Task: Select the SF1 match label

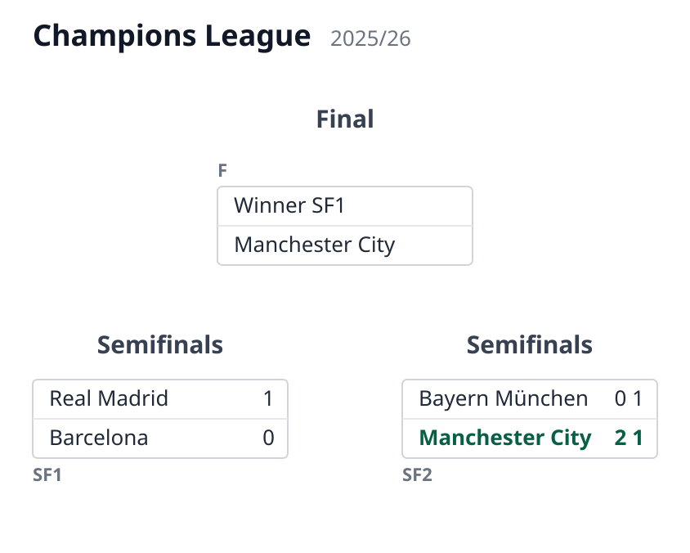Action: click(x=47, y=475)
